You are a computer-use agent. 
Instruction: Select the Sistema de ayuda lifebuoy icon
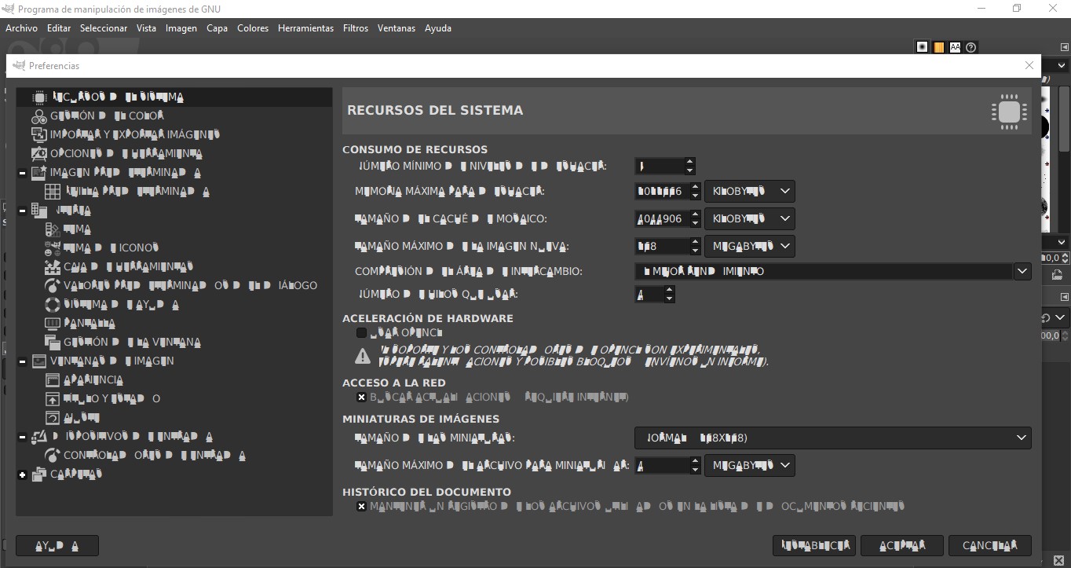point(53,305)
